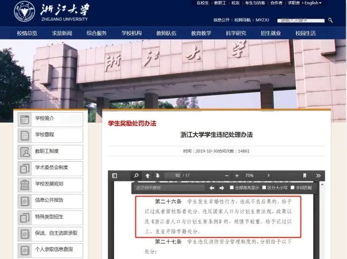
Task: Open 教师队伍 navigation menu
Action: coord(166,33)
